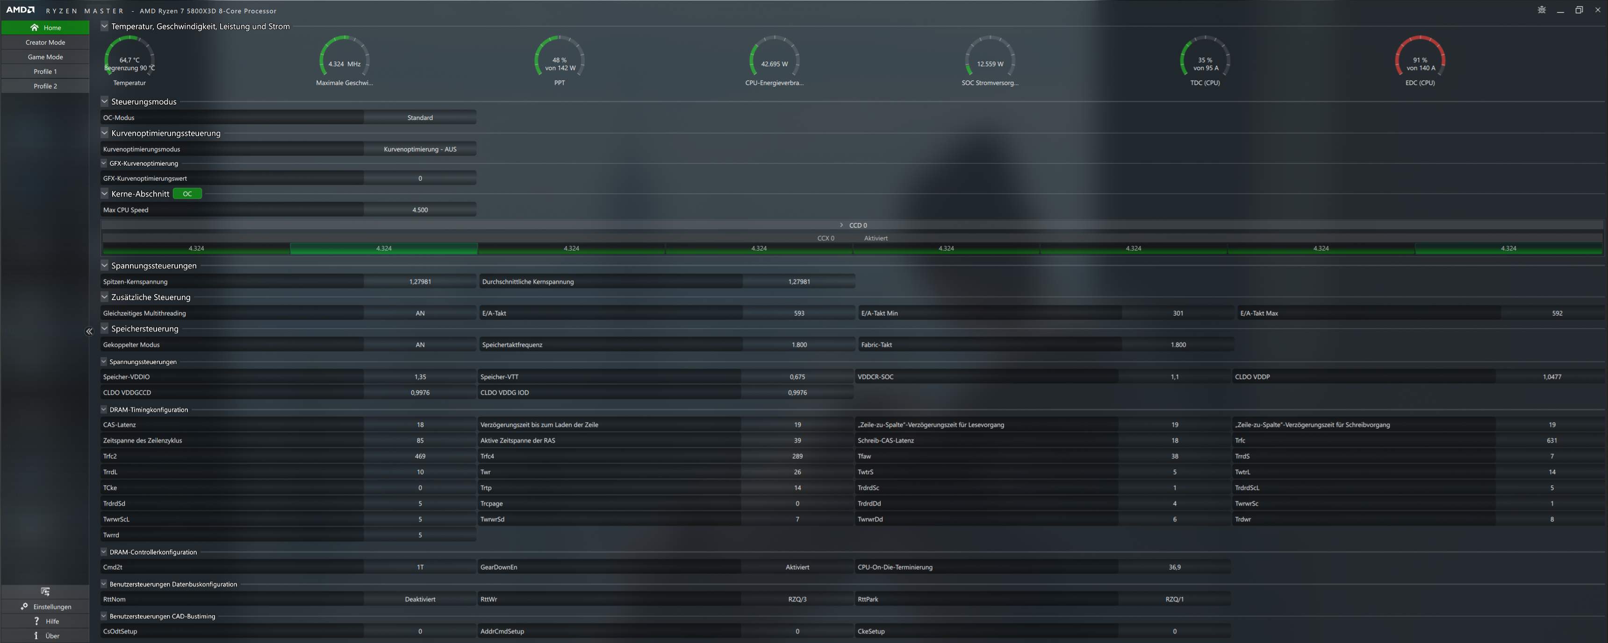Image resolution: width=1608 pixels, height=643 pixels.
Task: Click the basic view switch icon above Einstellungen
Action: (x=45, y=591)
